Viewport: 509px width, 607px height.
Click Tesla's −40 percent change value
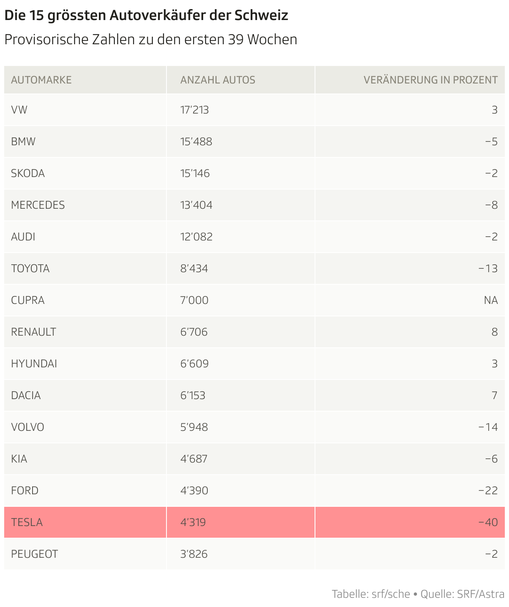tap(488, 522)
